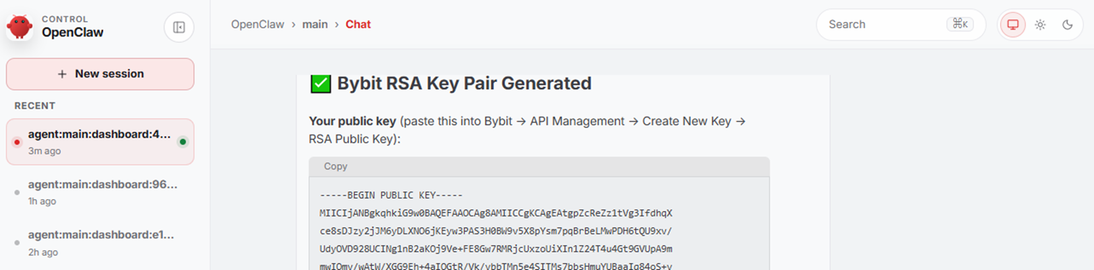
Task: Open session agent:main:dashboard:4… from 3m ago
Action: tap(100, 142)
